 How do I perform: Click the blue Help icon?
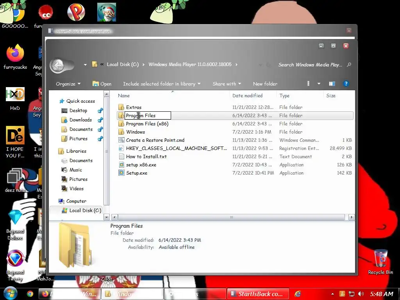pos(346,84)
